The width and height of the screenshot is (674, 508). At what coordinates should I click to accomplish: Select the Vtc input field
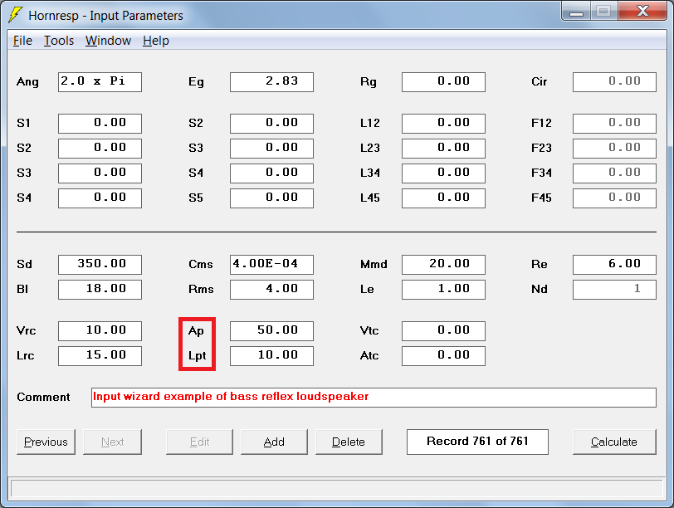443,331
